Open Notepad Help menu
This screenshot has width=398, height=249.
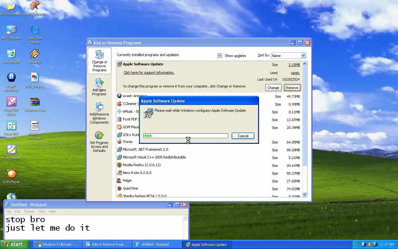coord(52,211)
